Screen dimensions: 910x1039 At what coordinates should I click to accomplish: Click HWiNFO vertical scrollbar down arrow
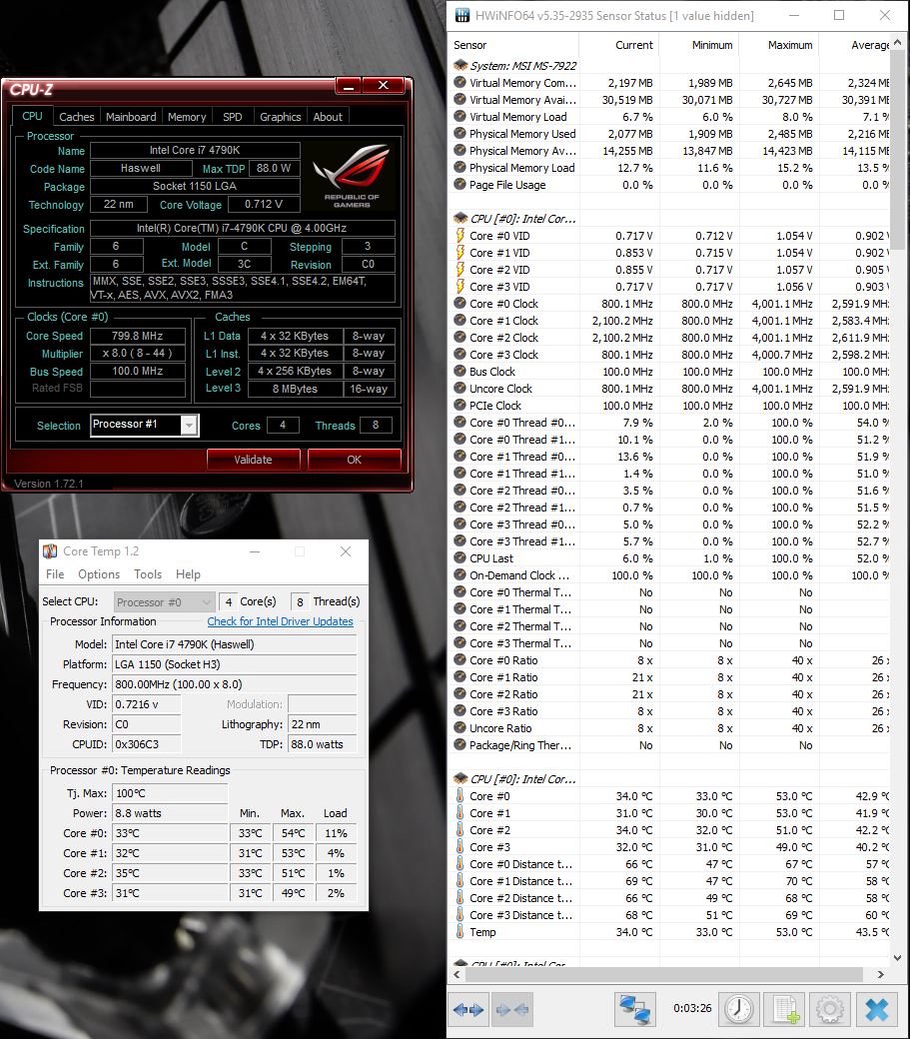897,957
